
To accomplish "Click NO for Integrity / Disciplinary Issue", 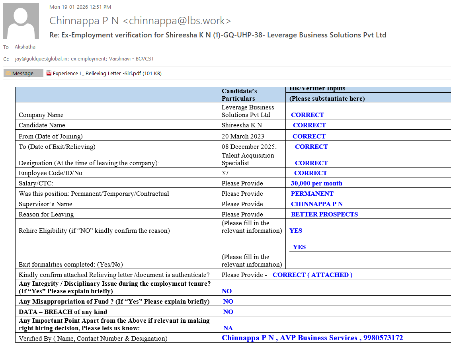I will point(226,291).
